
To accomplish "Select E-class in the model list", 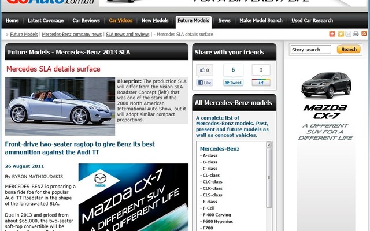I will [210, 202].
